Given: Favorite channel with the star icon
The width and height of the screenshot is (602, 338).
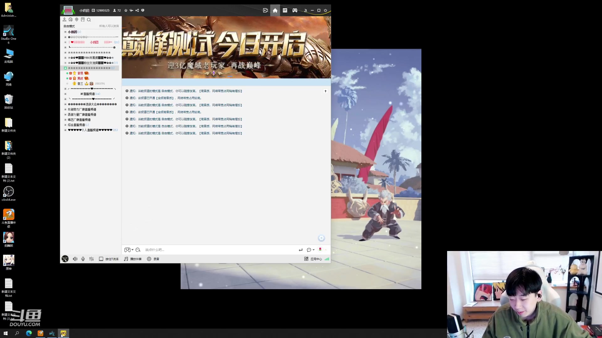Looking at the screenshot, I should (x=126, y=10).
